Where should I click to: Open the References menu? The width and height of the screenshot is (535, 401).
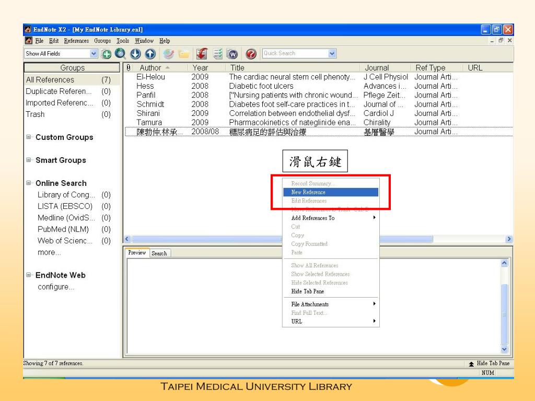tap(76, 41)
